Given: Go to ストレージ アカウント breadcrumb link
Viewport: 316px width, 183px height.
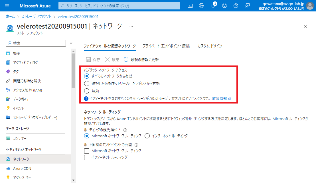Looking at the screenshot, I should tap(36, 17).
